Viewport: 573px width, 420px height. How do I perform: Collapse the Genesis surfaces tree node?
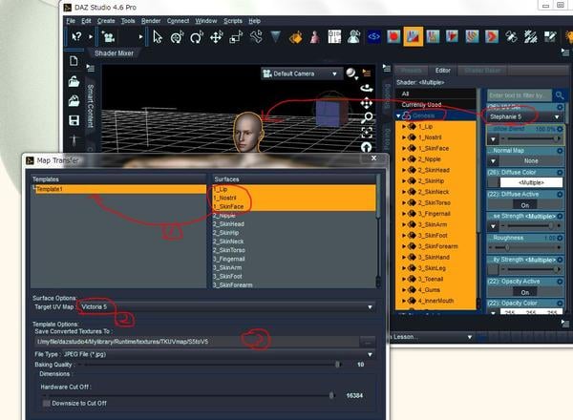tap(398, 115)
